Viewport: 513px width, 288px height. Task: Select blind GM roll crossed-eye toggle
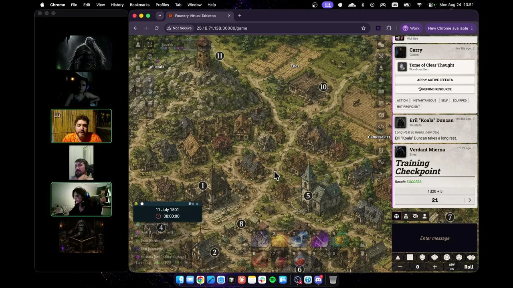click(x=415, y=216)
